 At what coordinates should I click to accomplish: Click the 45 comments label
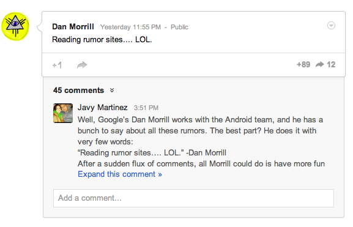click(78, 91)
